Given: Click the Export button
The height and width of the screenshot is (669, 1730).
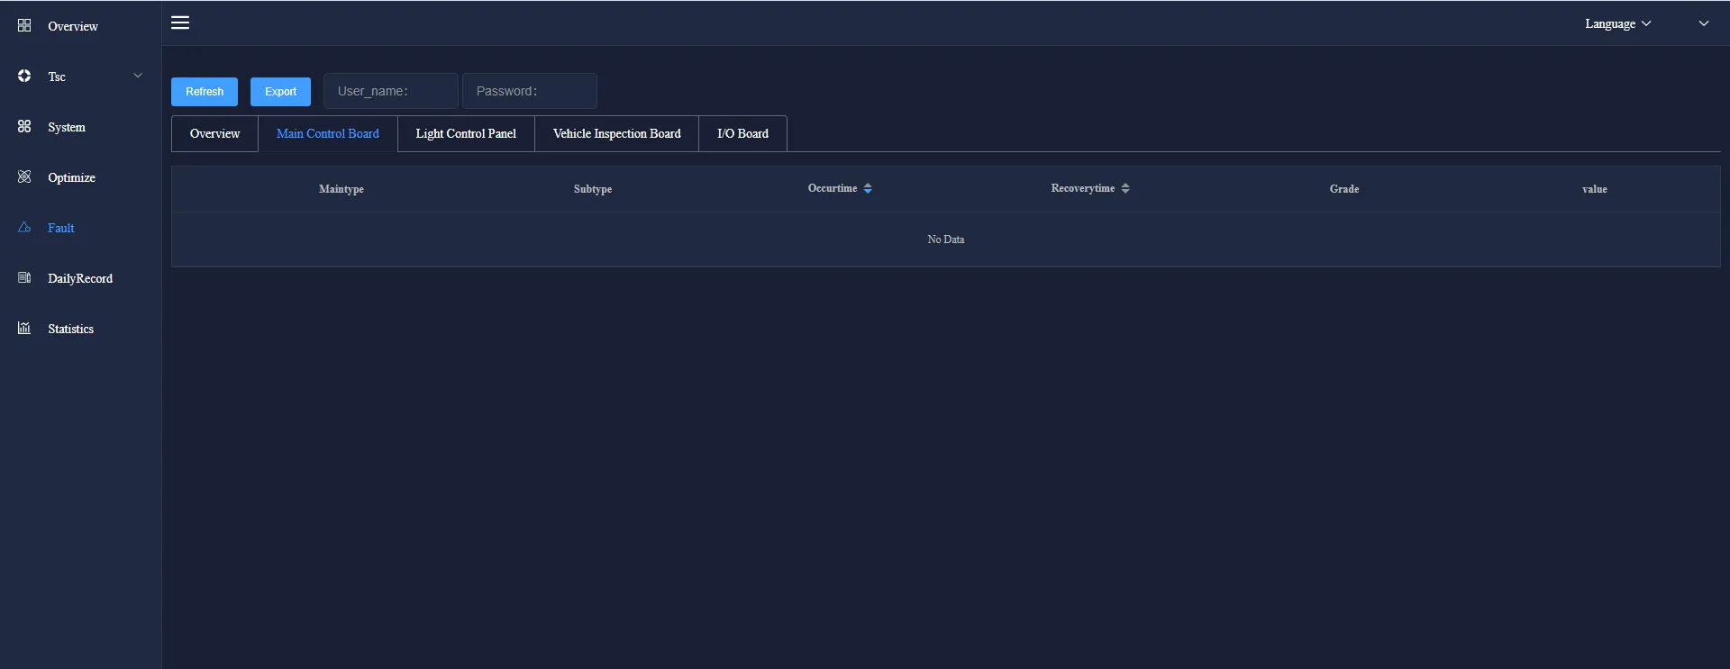Looking at the screenshot, I should pyautogui.click(x=280, y=91).
